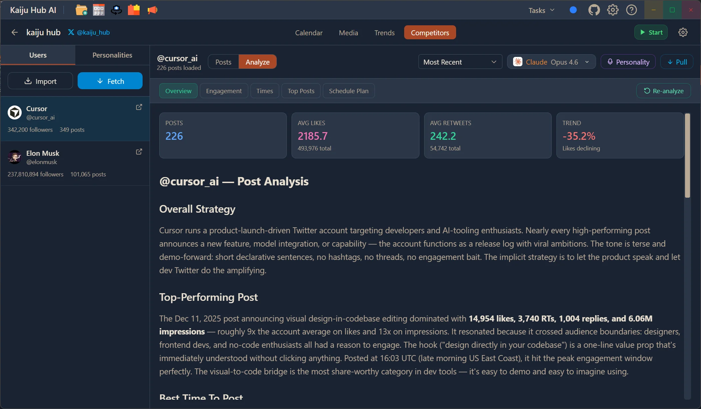
Task: Open Elon Musk profile external link icon
Action: (139, 152)
